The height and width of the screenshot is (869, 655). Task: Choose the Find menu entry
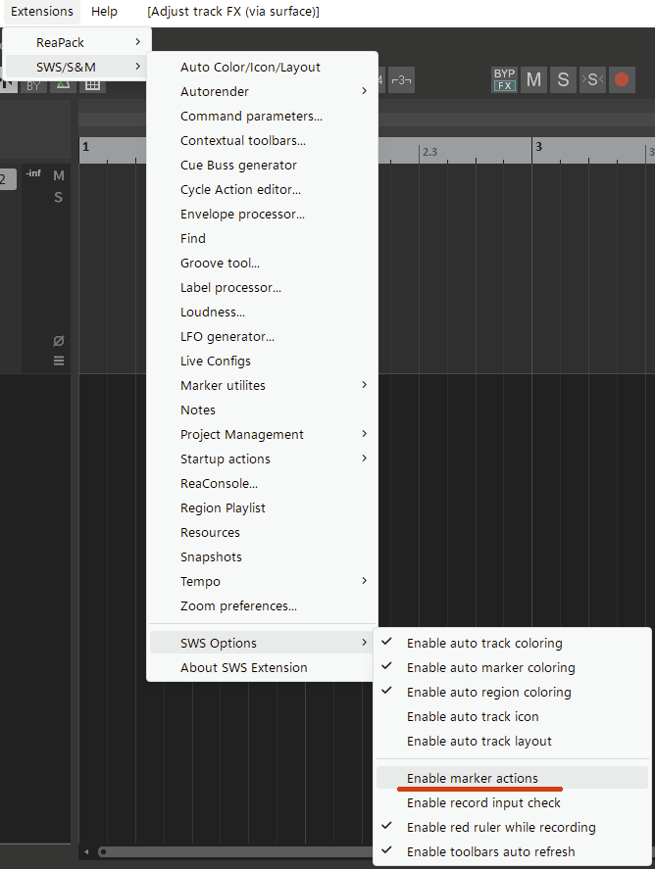263,238
